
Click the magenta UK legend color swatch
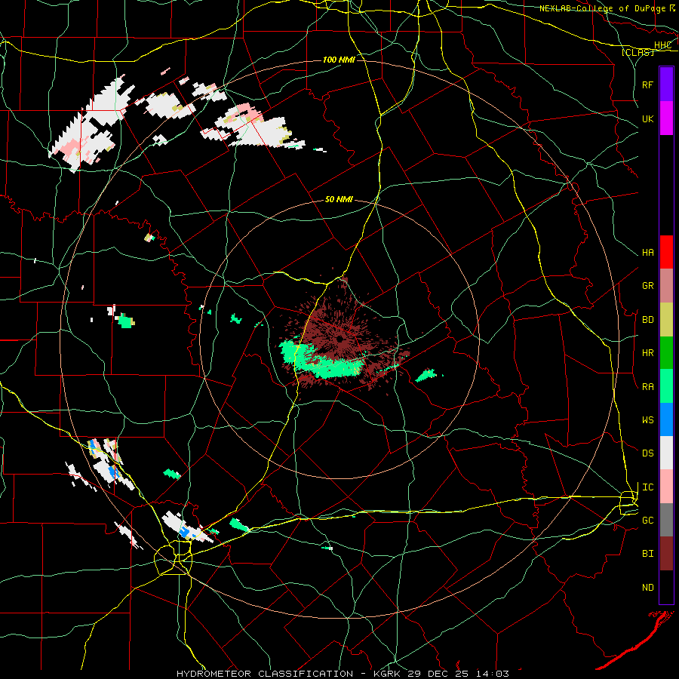click(666, 118)
